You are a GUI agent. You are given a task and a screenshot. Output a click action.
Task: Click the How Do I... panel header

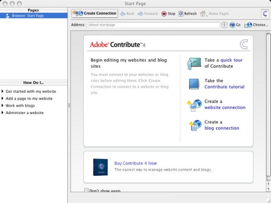tap(34, 82)
